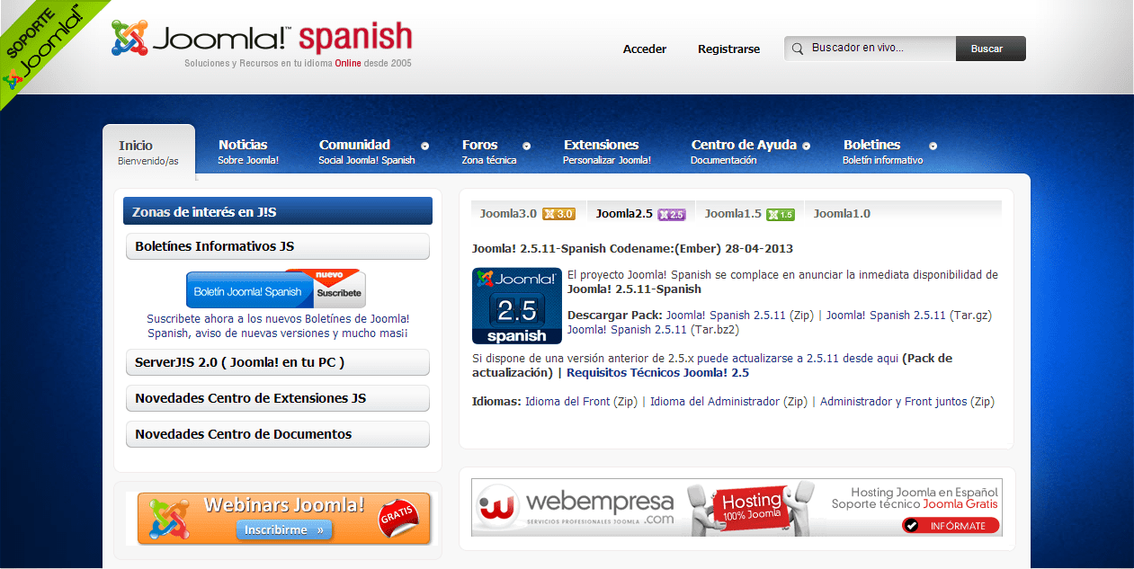Screen dimensions: 1134x569
Task: Click the magnifier icon in the search box
Action: tap(797, 49)
